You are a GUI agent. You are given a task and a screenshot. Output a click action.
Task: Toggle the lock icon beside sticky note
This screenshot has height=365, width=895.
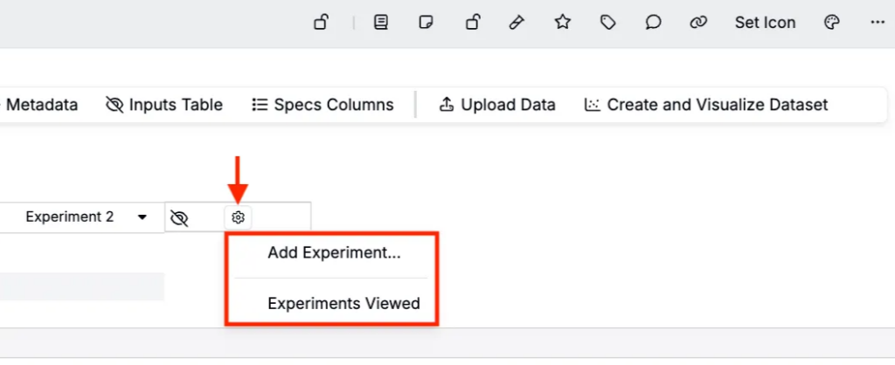[x=472, y=23]
